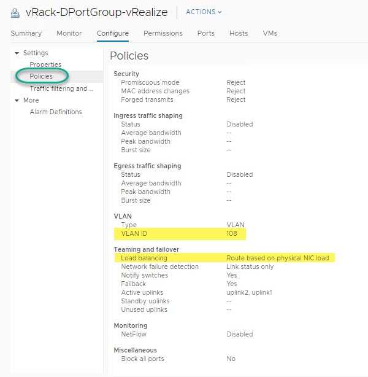Open Alarm Definitions under More
The height and width of the screenshot is (377, 368).
click(x=56, y=112)
